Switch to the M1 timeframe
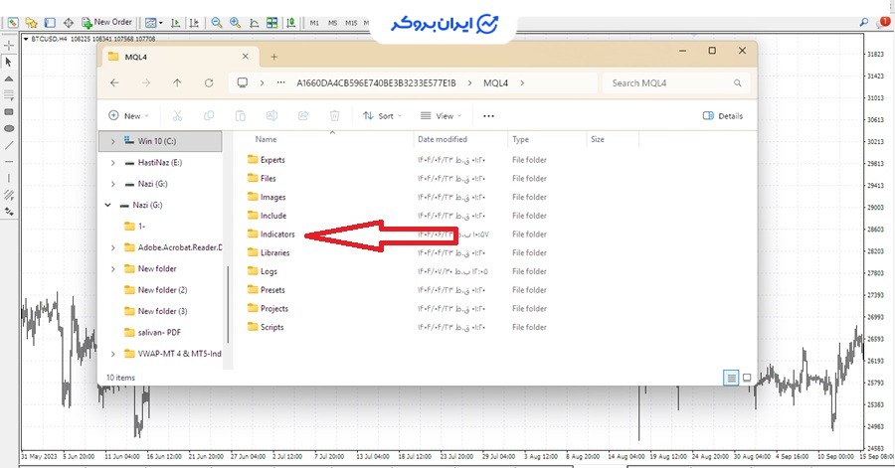The image size is (895, 468). point(314,21)
